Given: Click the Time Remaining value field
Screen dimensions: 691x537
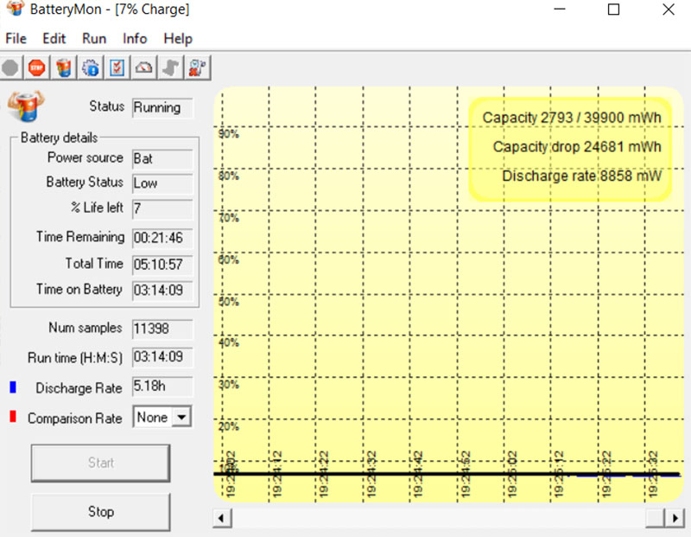Looking at the screenshot, I should coord(162,237).
